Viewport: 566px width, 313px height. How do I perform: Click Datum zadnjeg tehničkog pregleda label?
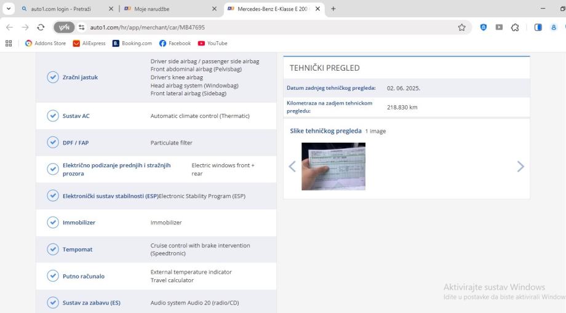(x=331, y=88)
